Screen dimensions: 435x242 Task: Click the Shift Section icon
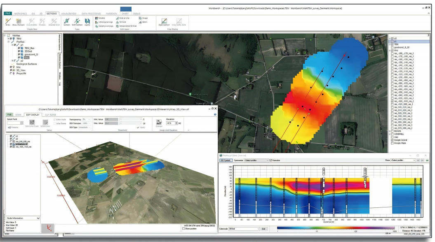tap(77, 21)
